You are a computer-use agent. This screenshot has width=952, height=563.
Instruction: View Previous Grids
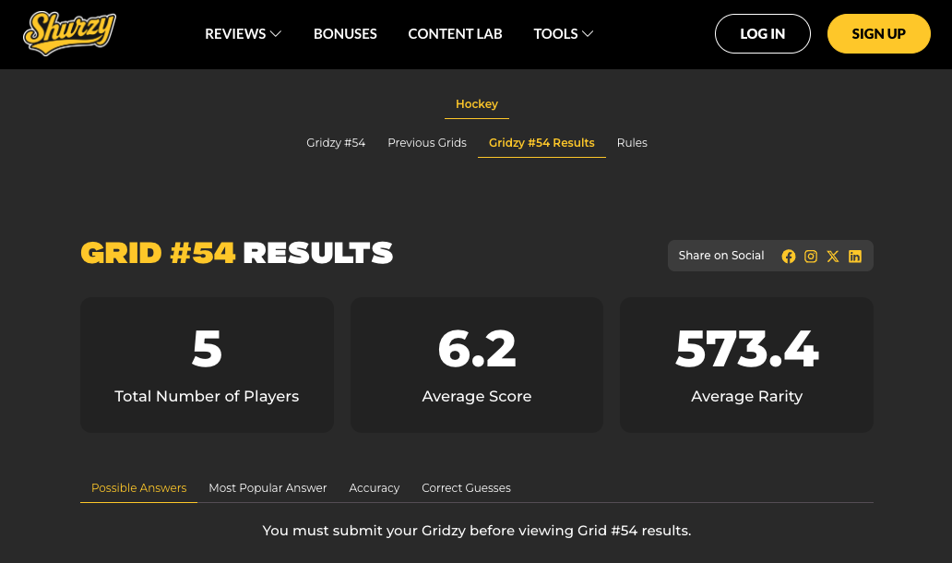coord(427,143)
